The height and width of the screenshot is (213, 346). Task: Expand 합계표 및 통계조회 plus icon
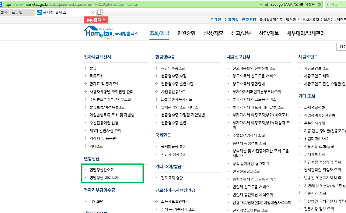click(x=85, y=83)
